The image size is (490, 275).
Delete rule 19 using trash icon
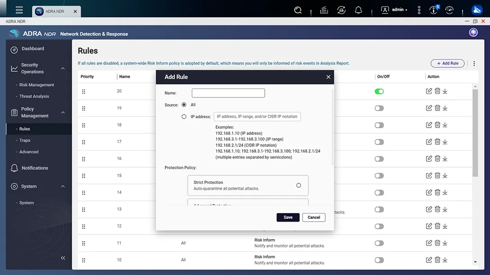437,108
